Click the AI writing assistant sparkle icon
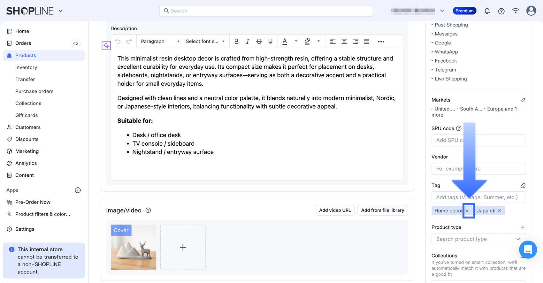This screenshot has width=543, height=283. pos(106,46)
